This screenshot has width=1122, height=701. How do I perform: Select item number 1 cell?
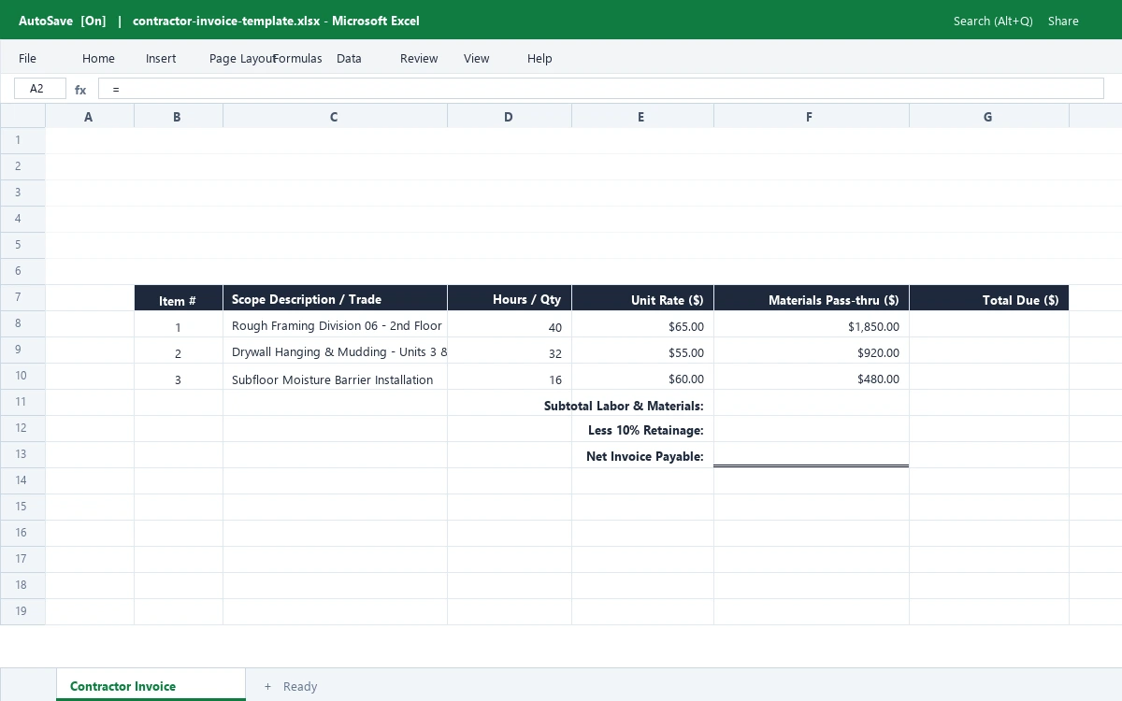178,324
